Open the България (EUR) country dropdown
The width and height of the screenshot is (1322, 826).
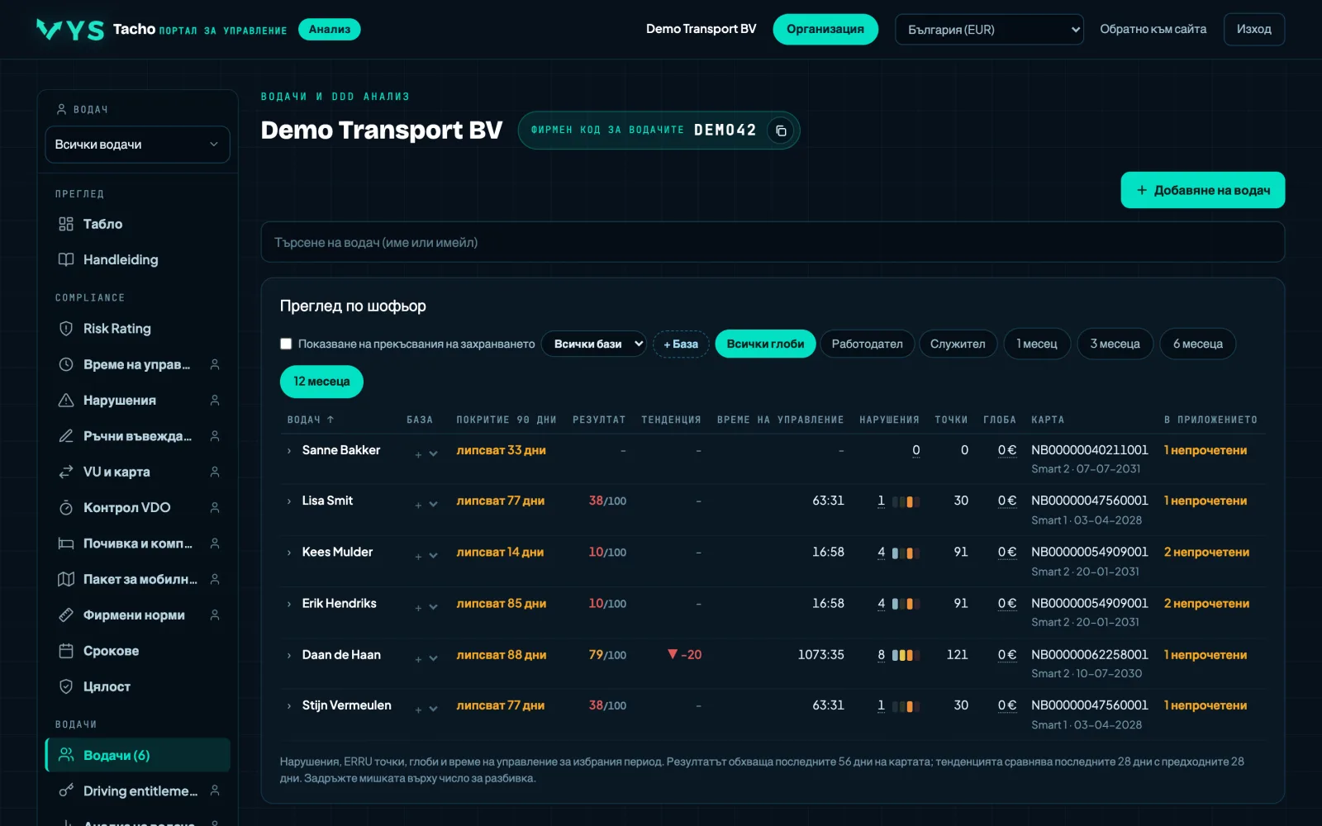989,30
